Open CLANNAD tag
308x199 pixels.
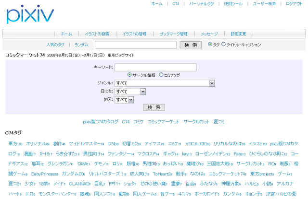80,184
